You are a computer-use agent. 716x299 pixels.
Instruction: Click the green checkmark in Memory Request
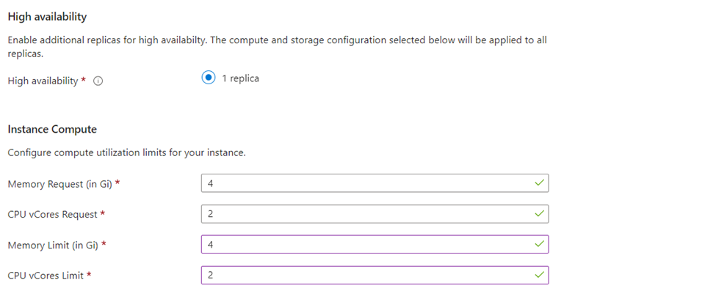(x=539, y=182)
